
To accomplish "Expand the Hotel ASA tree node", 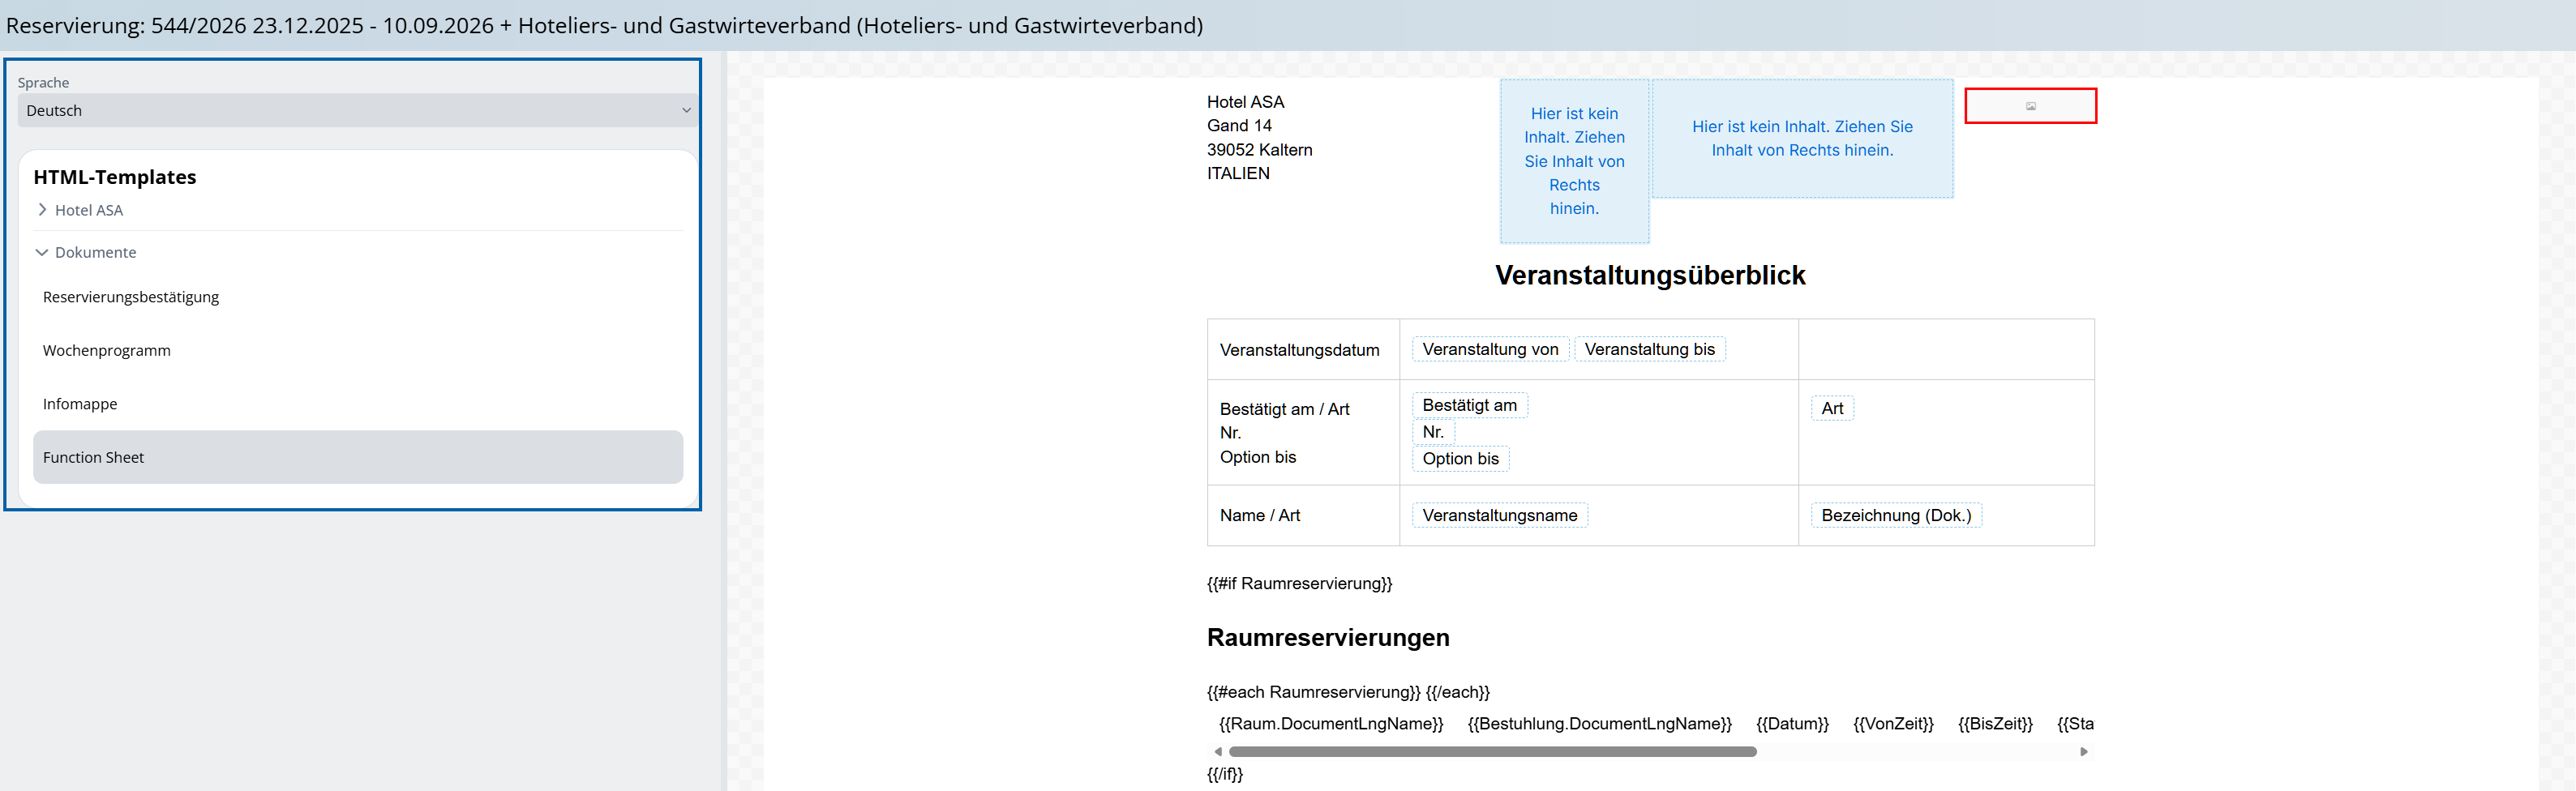I will pyautogui.click(x=42, y=210).
